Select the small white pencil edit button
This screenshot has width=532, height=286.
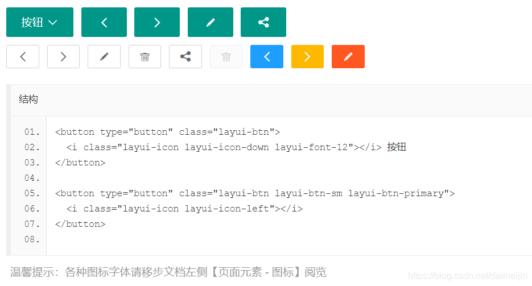(104, 57)
